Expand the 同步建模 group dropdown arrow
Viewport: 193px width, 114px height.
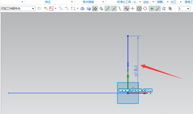[x=103, y=2]
